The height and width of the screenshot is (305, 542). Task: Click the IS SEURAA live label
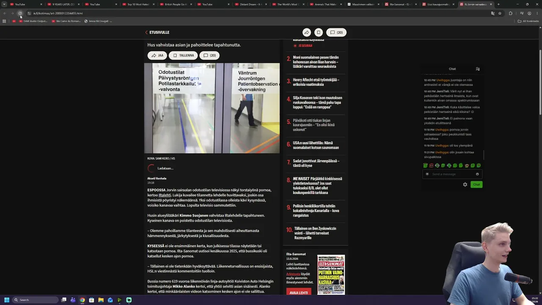tap(303, 46)
